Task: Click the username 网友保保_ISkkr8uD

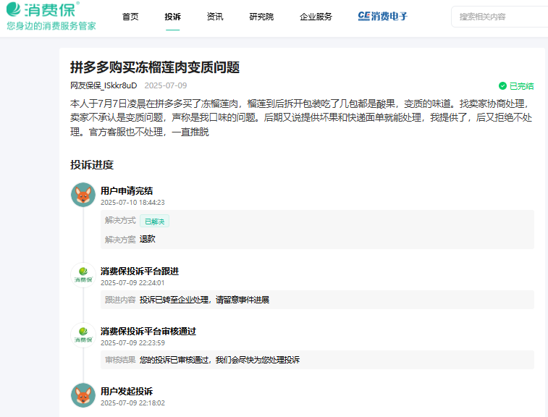Action: point(104,85)
